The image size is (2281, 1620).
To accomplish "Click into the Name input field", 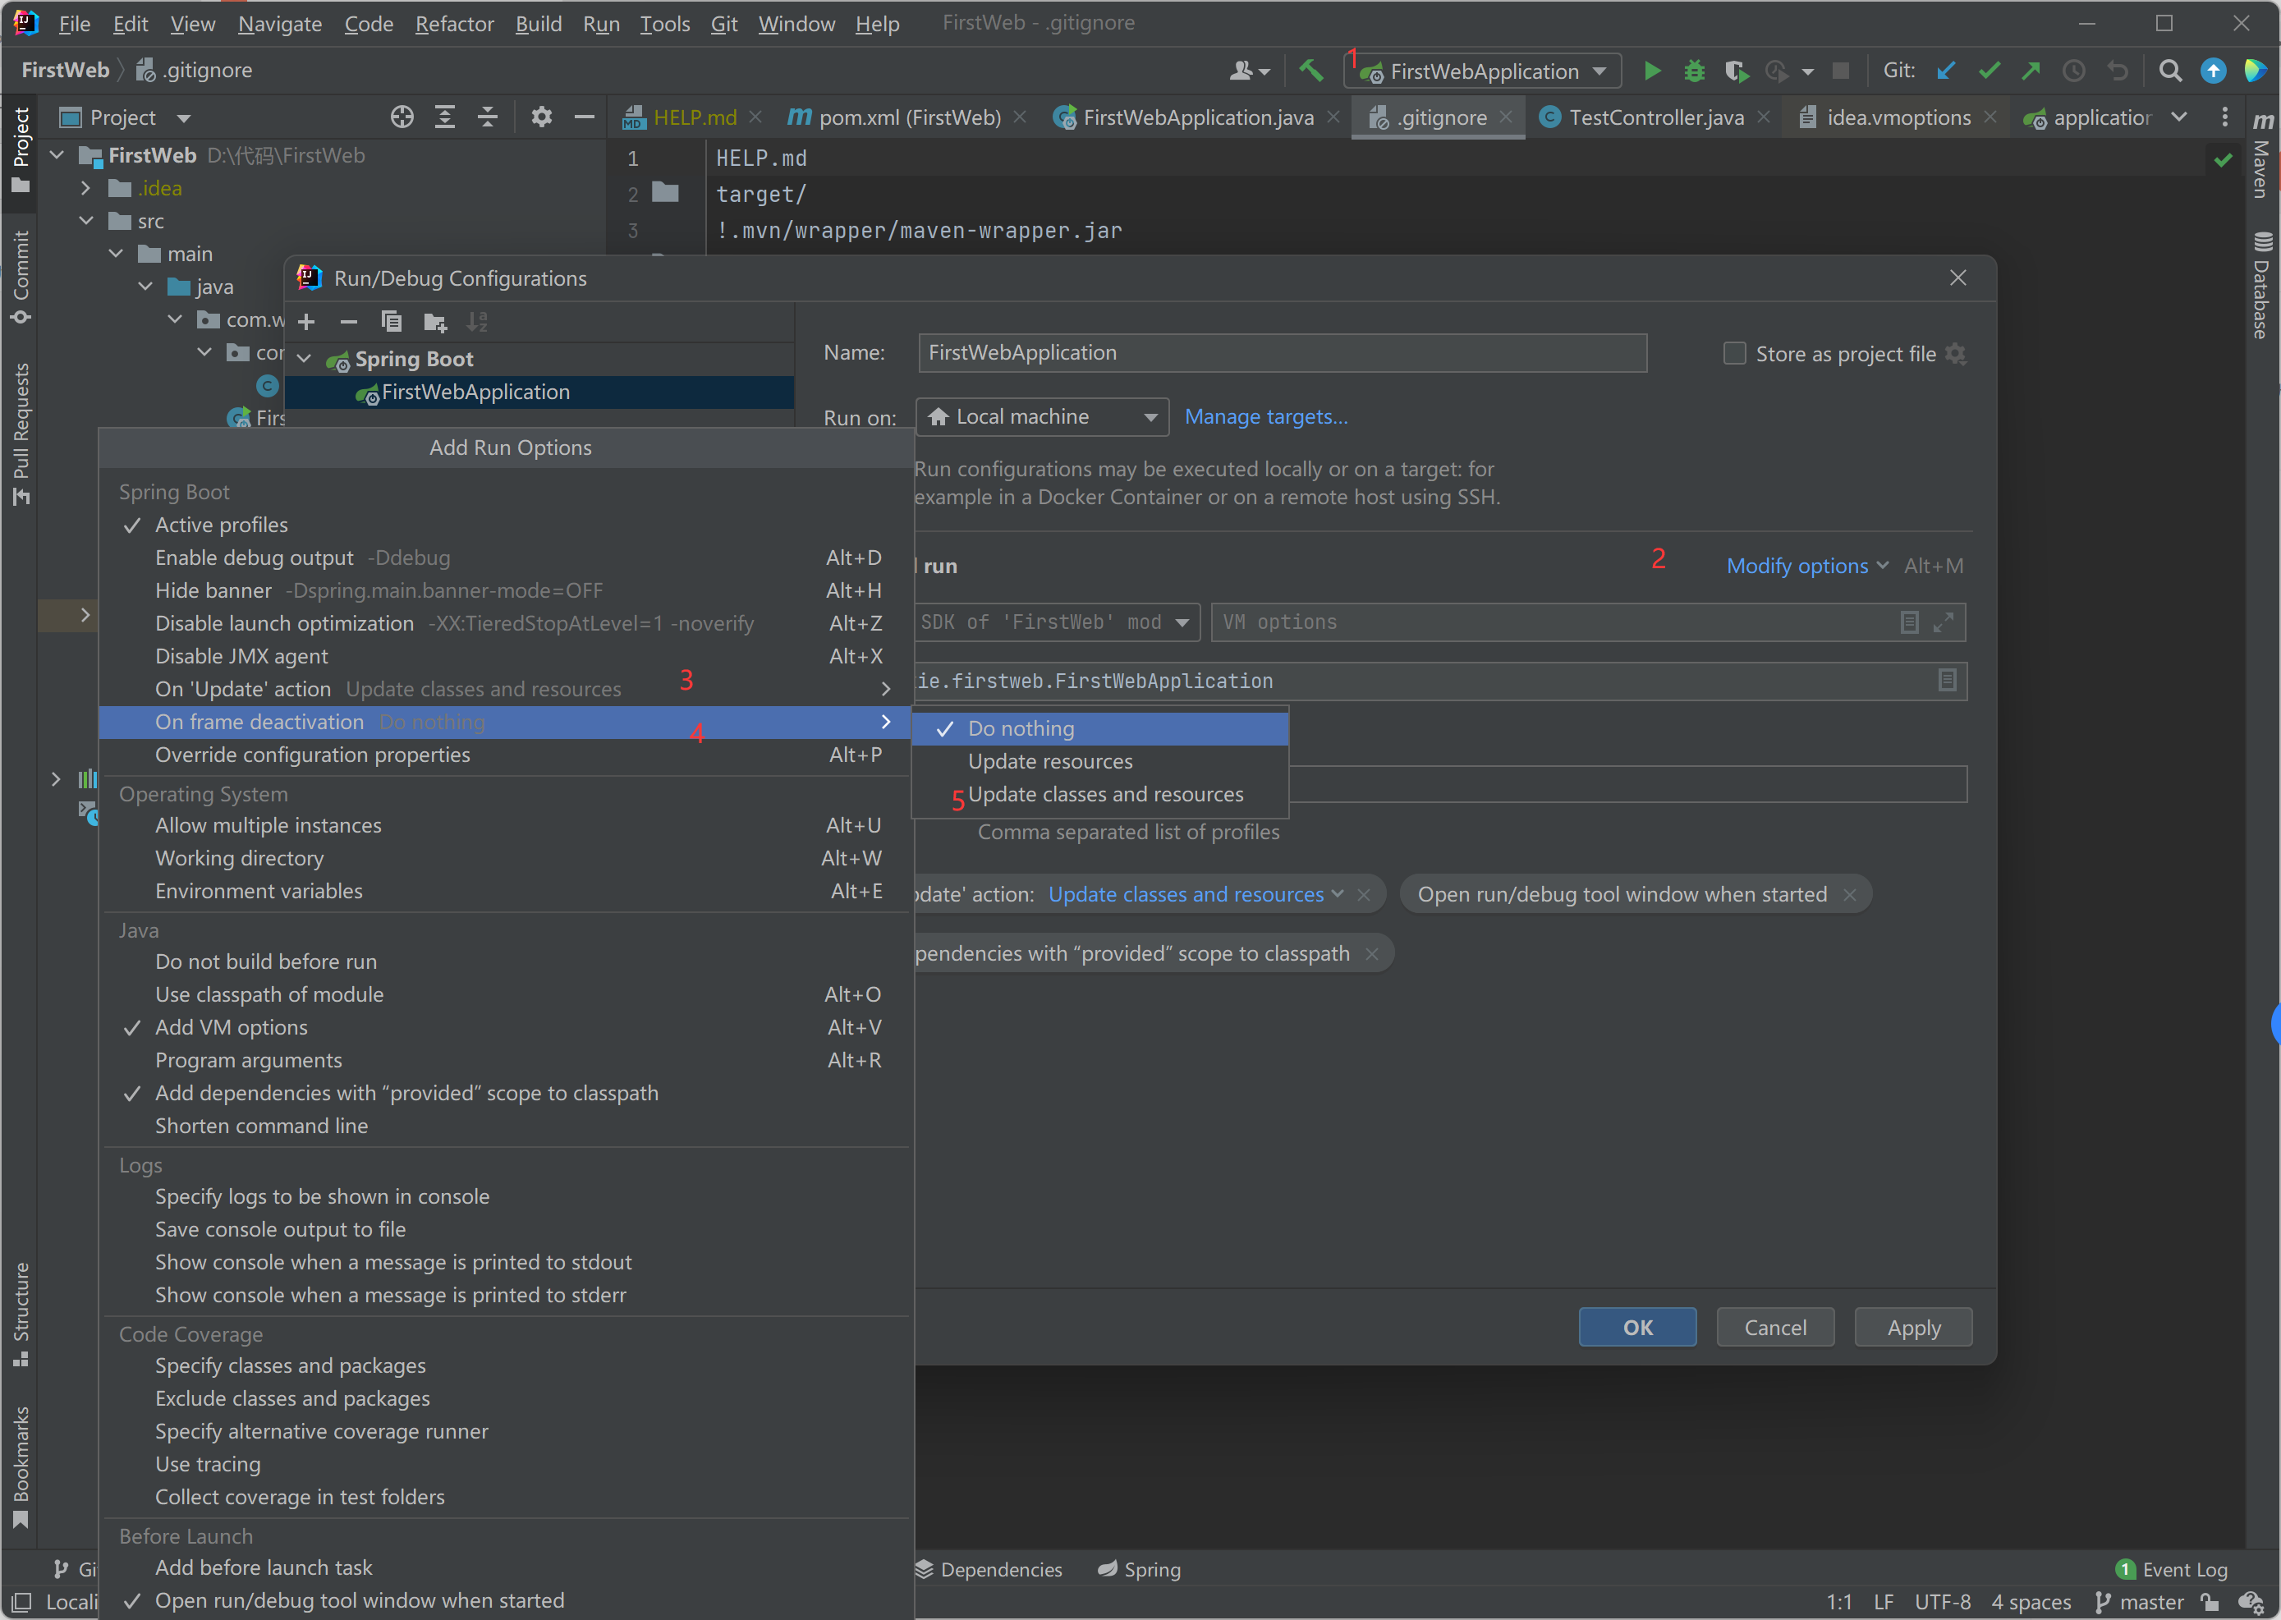I will click(1282, 353).
